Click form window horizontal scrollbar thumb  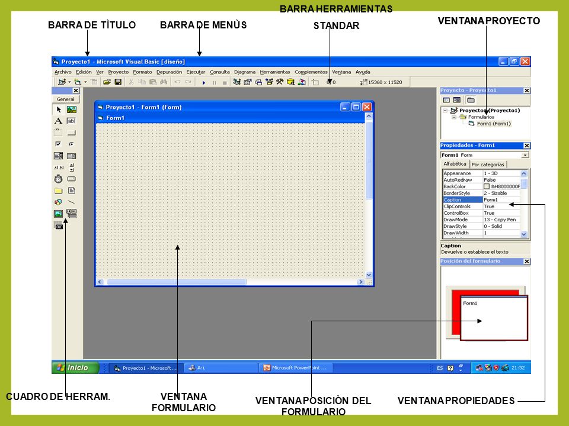point(177,282)
